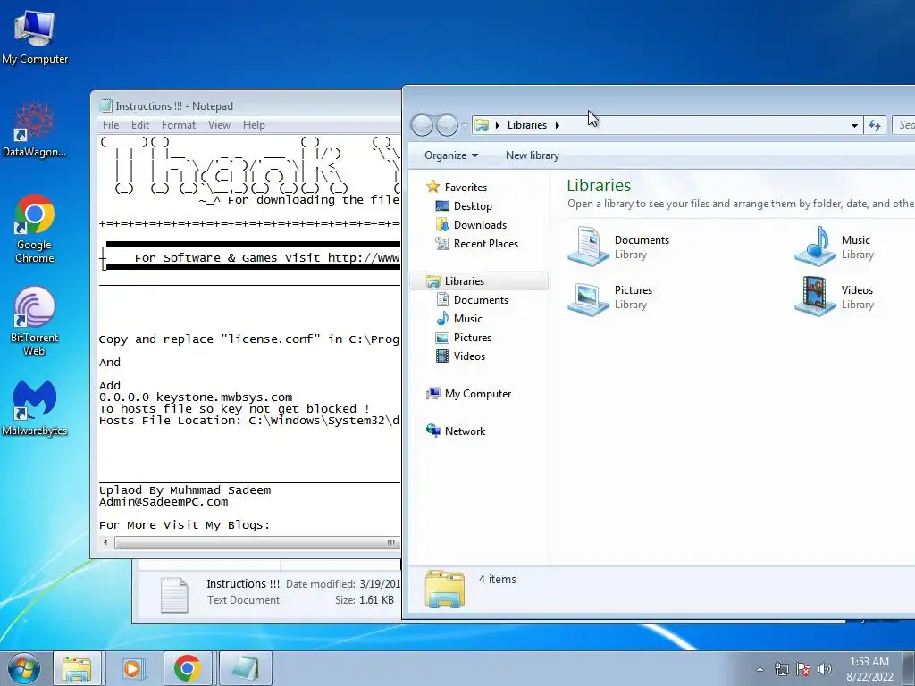This screenshot has height=686, width=915.
Task: Click the Instructions !!! text document icon
Action: (174, 594)
